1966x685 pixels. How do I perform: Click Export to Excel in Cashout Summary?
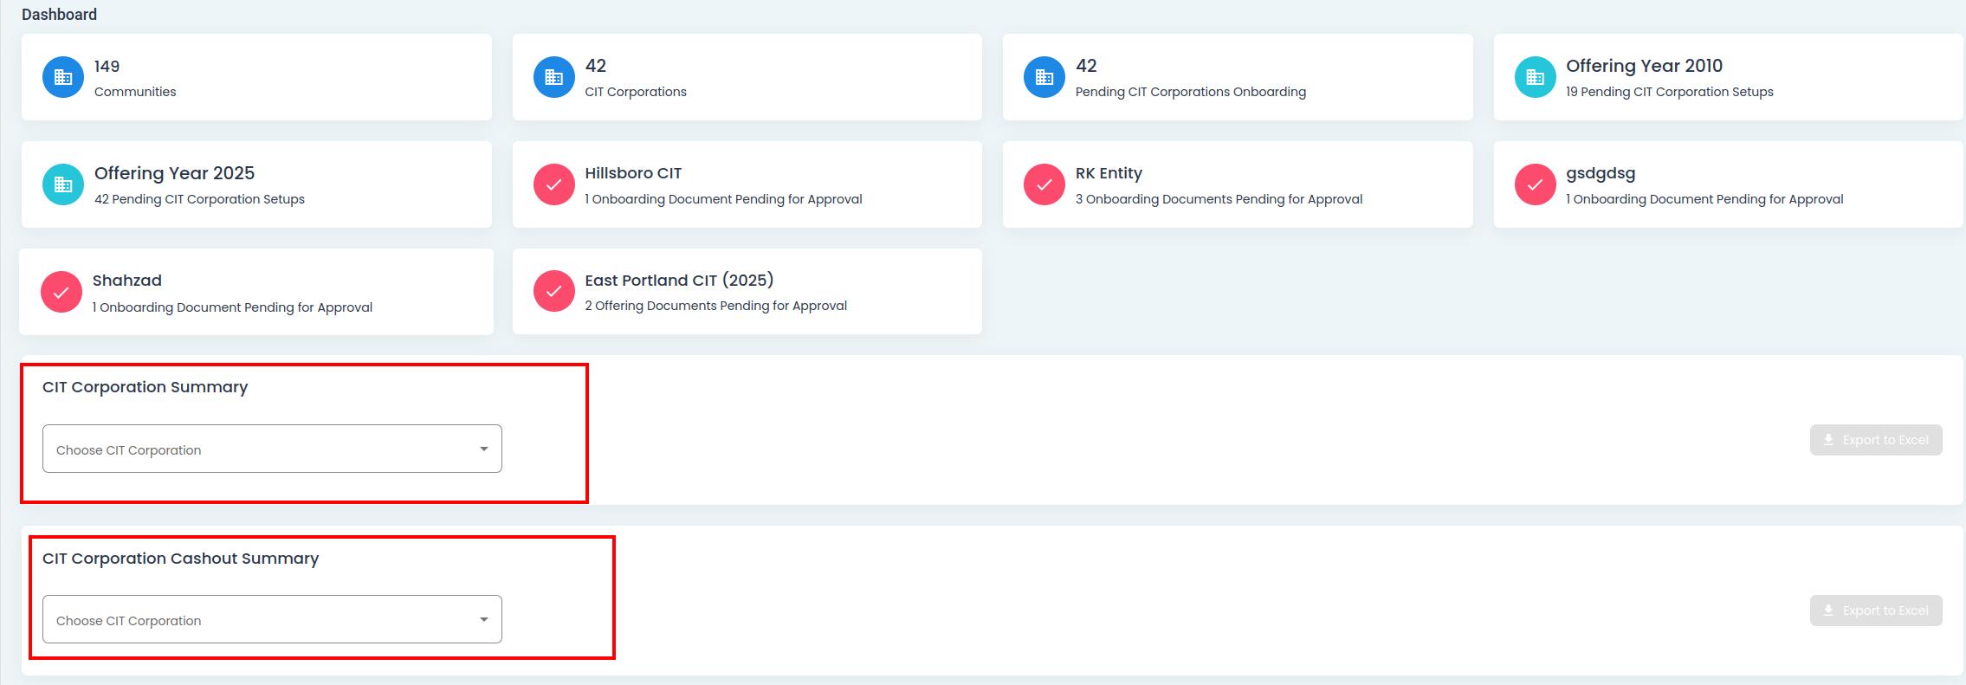[x=1875, y=611]
